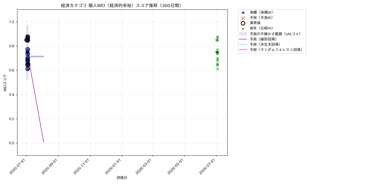The height and width of the screenshot is (184, 369).
Task: Click the y-axis tick 0.4
Action: [12, 95]
